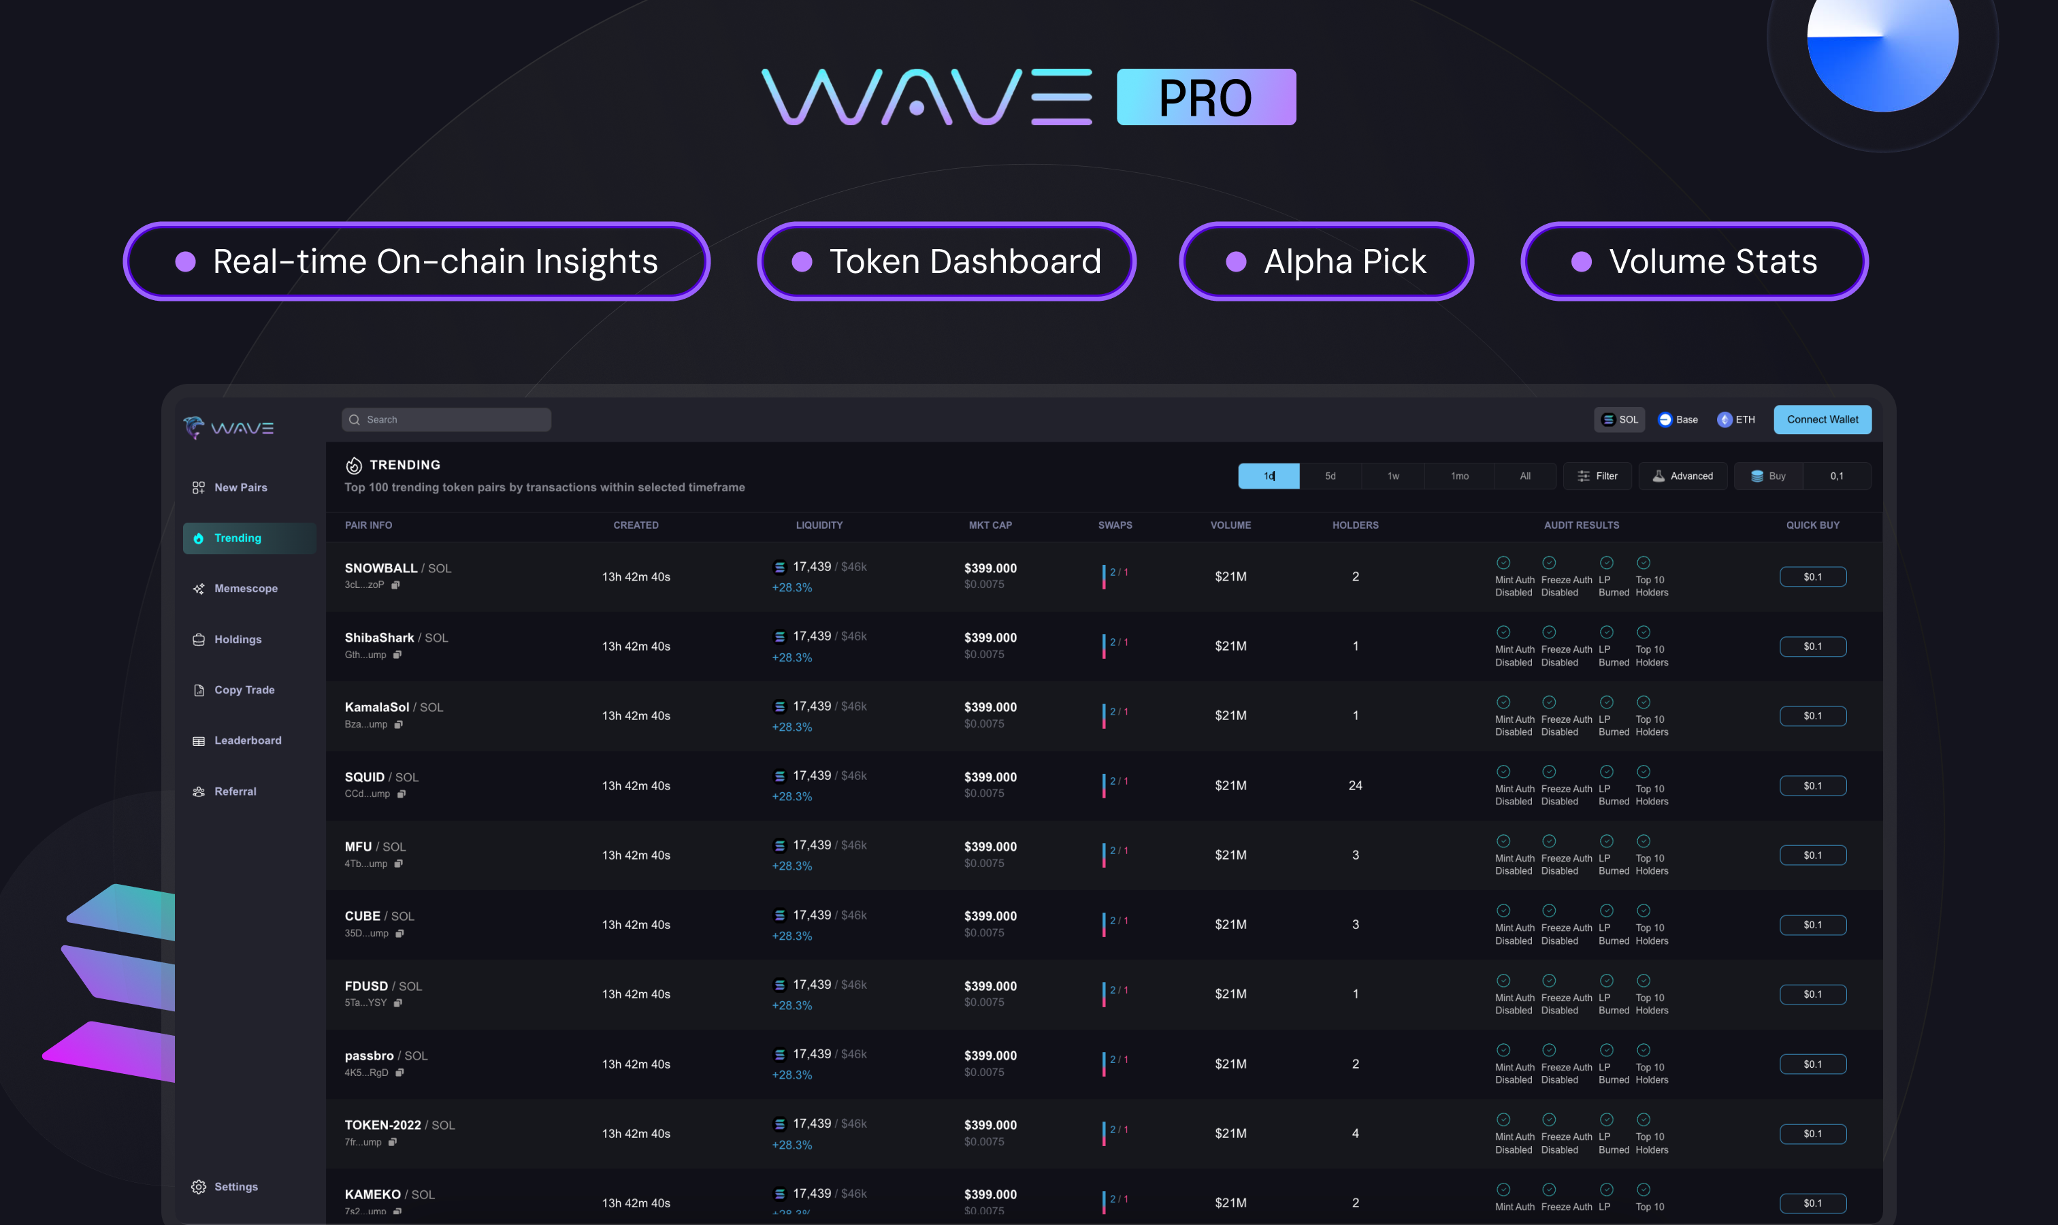Open the ShibaShark / SOL pair
This screenshot has height=1225, width=2058.
click(x=396, y=638)
